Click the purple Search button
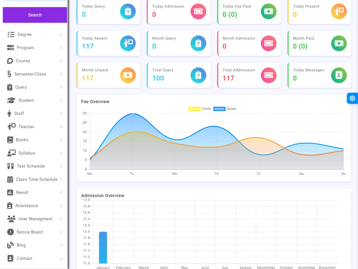 (x=35, y=15)
